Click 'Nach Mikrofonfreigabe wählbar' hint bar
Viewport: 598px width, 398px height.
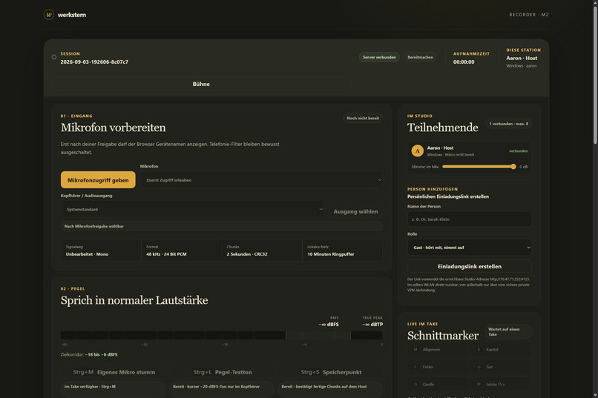[222, 226]
